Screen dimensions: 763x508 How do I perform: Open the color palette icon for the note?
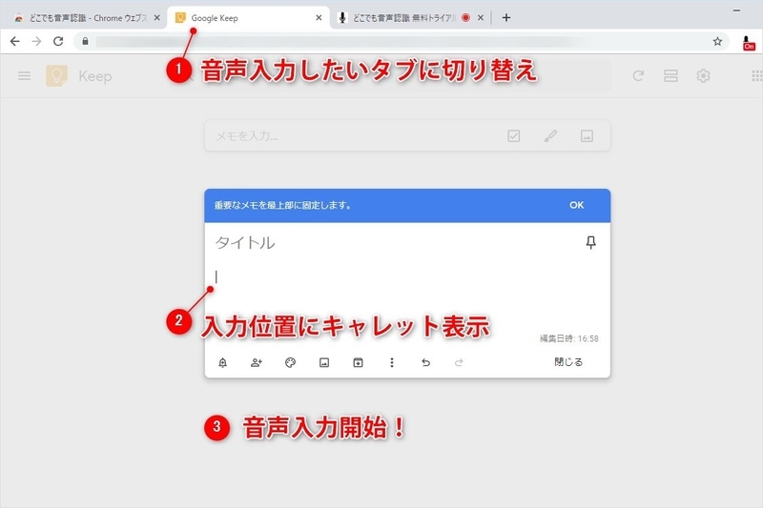coord(290,362)
